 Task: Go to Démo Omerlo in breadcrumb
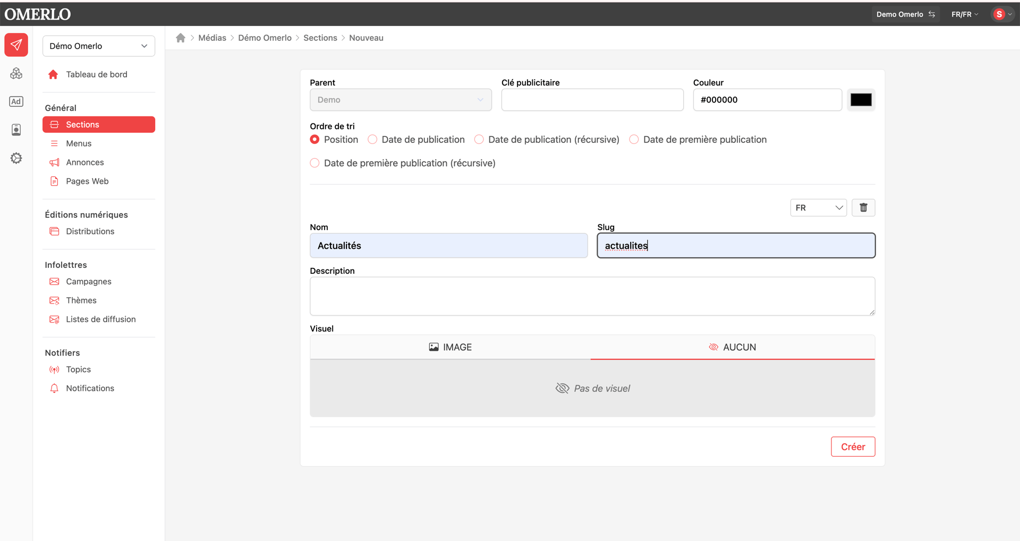point(265,38)
